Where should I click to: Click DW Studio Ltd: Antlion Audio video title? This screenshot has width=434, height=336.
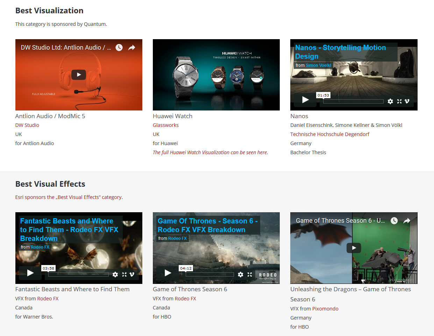66,48
